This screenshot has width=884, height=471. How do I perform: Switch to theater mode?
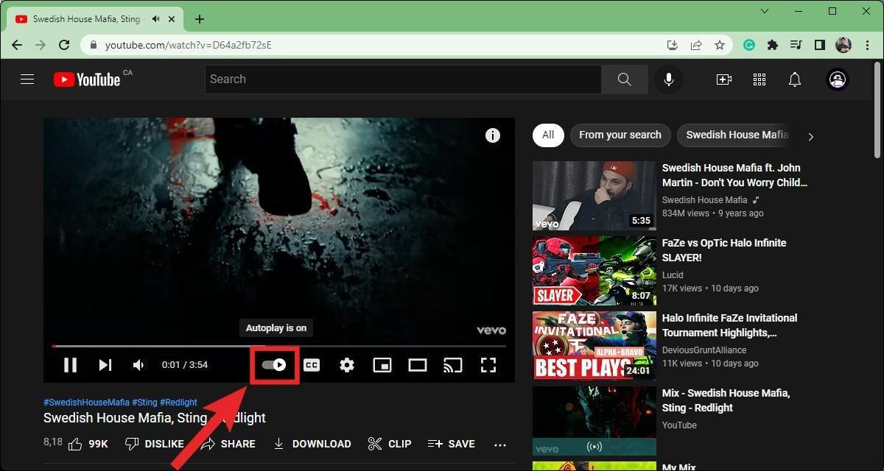418,365
